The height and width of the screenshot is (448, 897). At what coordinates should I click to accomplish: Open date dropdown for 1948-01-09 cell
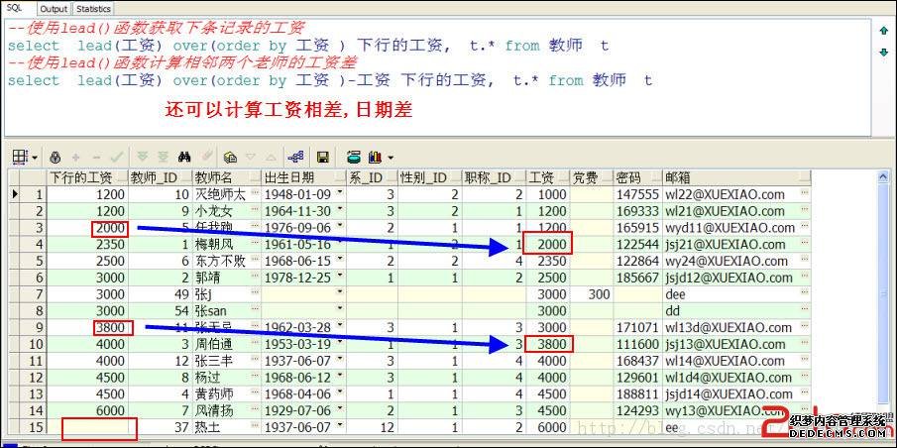(x=341, y=194)
